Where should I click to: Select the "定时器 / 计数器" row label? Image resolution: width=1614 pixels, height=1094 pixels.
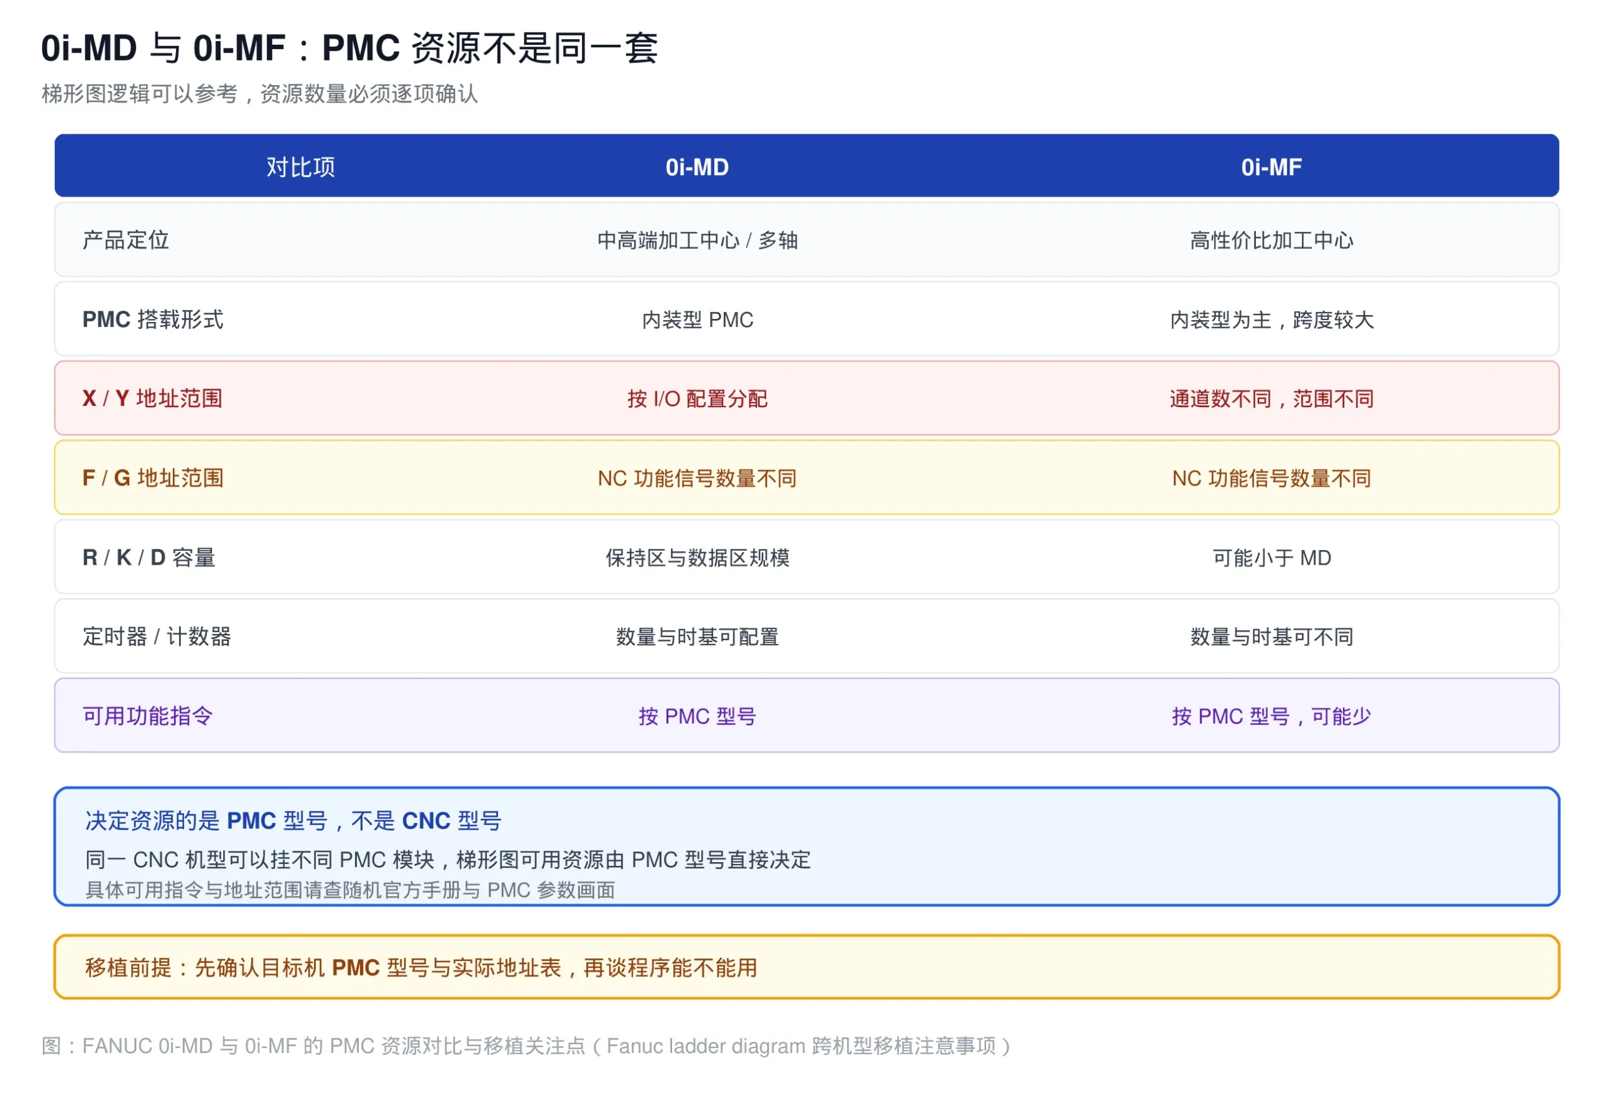click(157, 636)
